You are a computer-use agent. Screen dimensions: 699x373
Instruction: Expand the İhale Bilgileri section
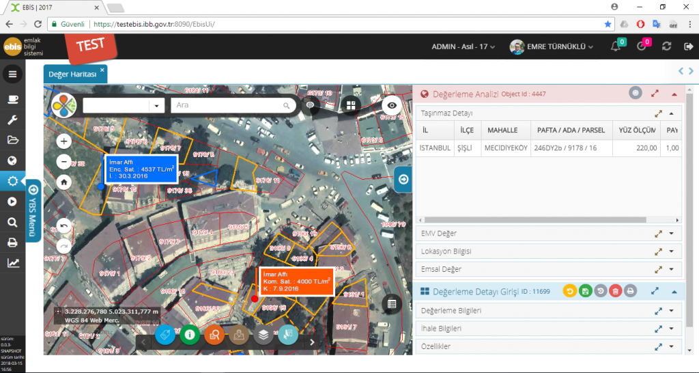click(672, 329)
